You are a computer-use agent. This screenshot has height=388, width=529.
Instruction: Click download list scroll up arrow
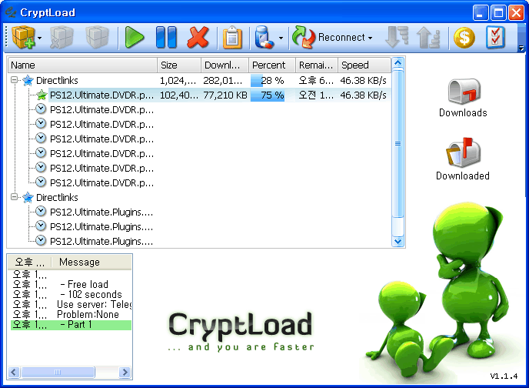(x=398, y=63)
